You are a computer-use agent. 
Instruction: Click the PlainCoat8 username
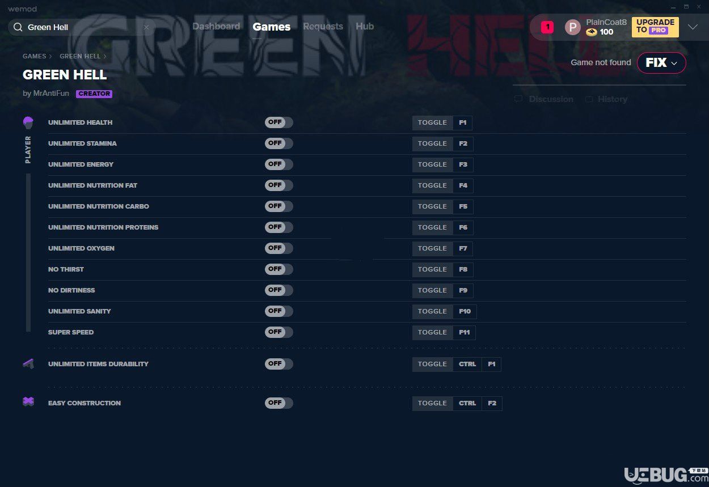pyautogui.click(x=606, y=22)
